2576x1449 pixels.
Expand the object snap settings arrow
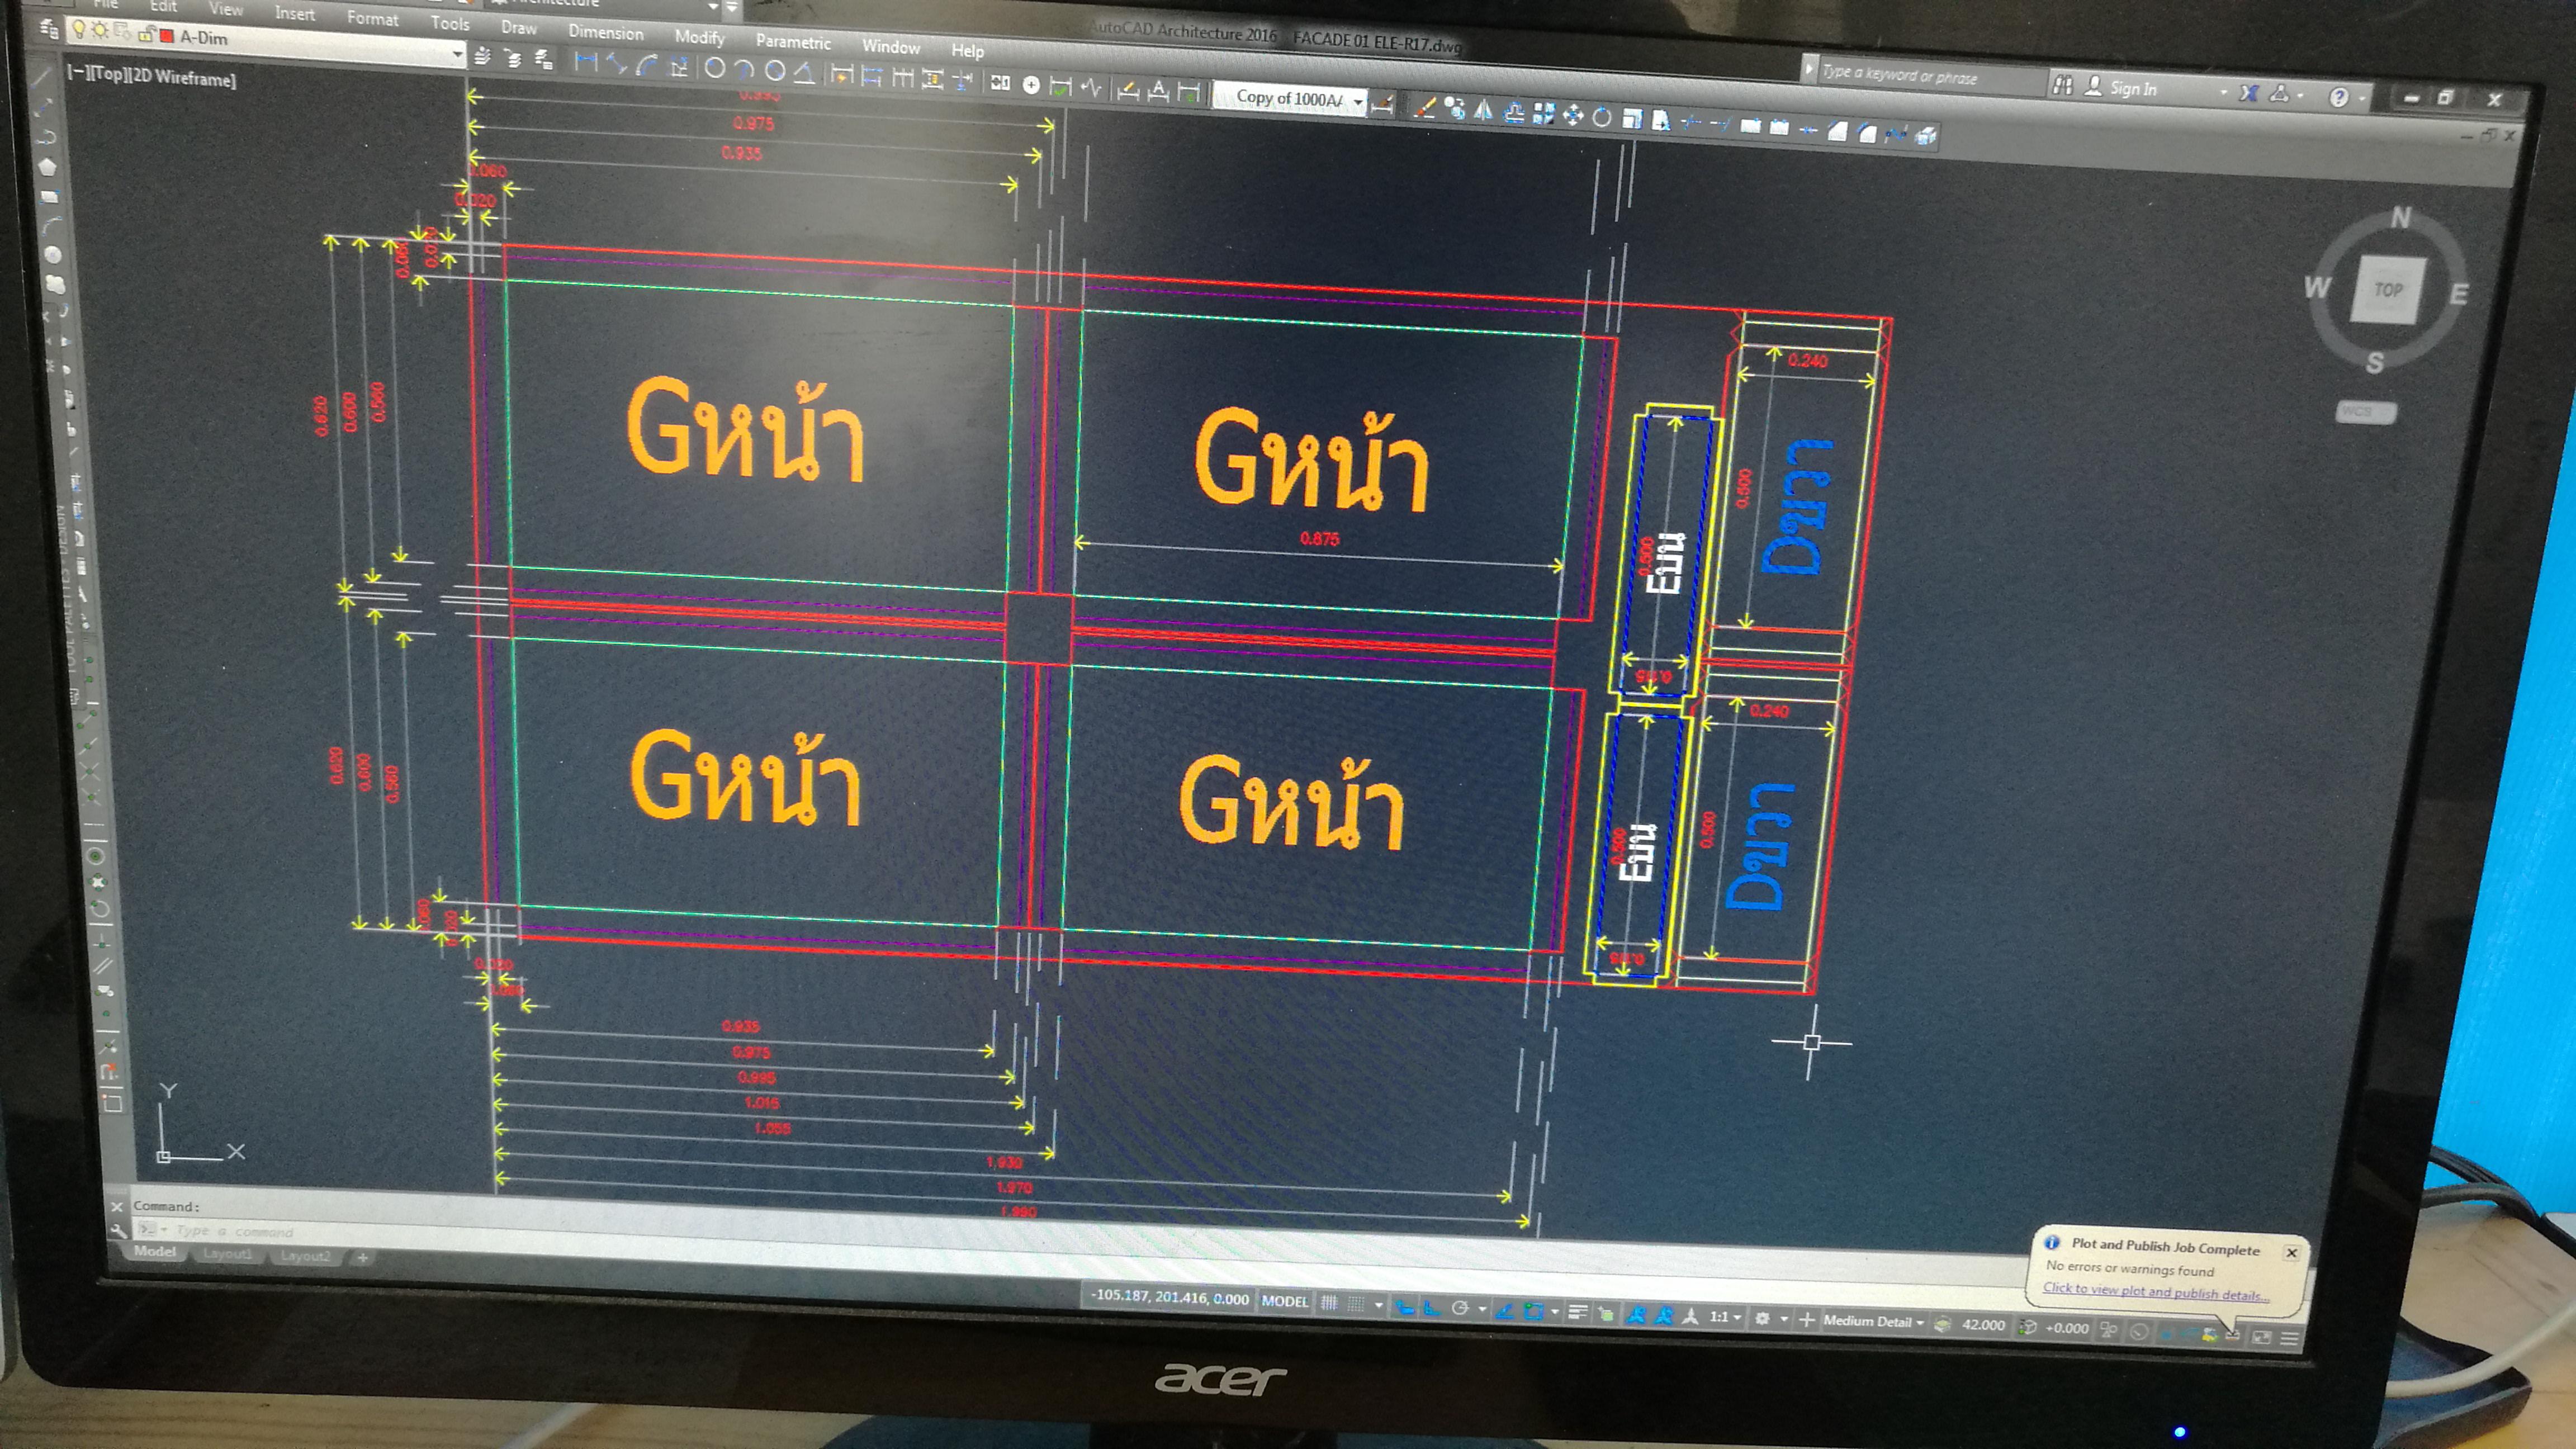[x=1555, y=1312]
